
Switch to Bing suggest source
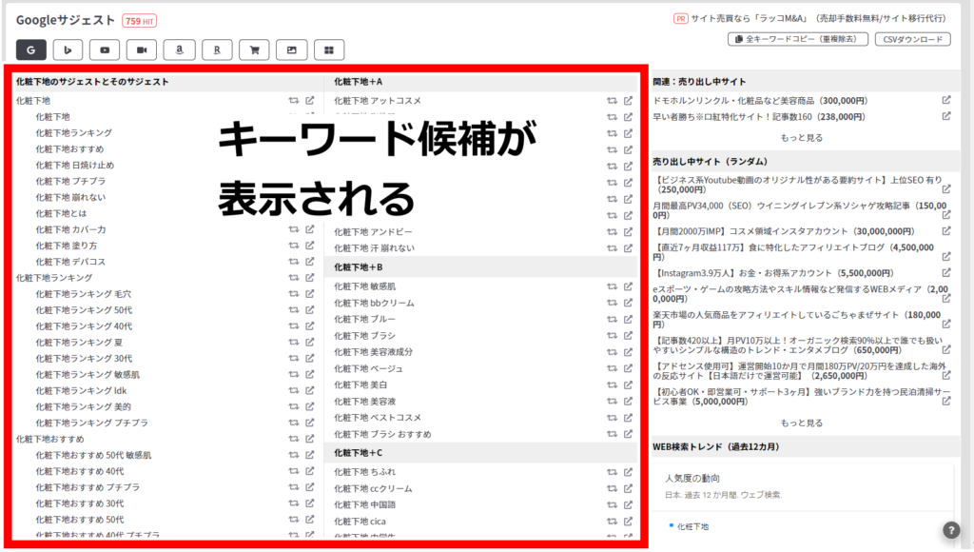(68, 49)
